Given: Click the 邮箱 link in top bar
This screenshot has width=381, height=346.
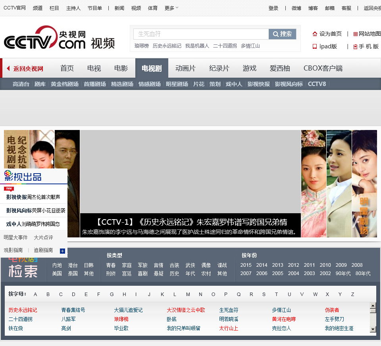Looking at the screenshot, I should tap(330, 8).
